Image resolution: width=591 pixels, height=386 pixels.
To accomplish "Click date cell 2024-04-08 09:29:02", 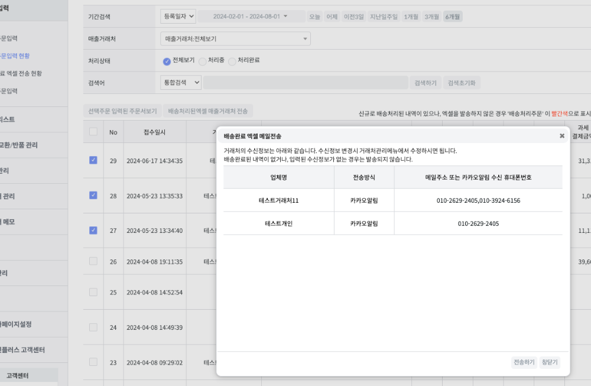I will coord(154,362).
